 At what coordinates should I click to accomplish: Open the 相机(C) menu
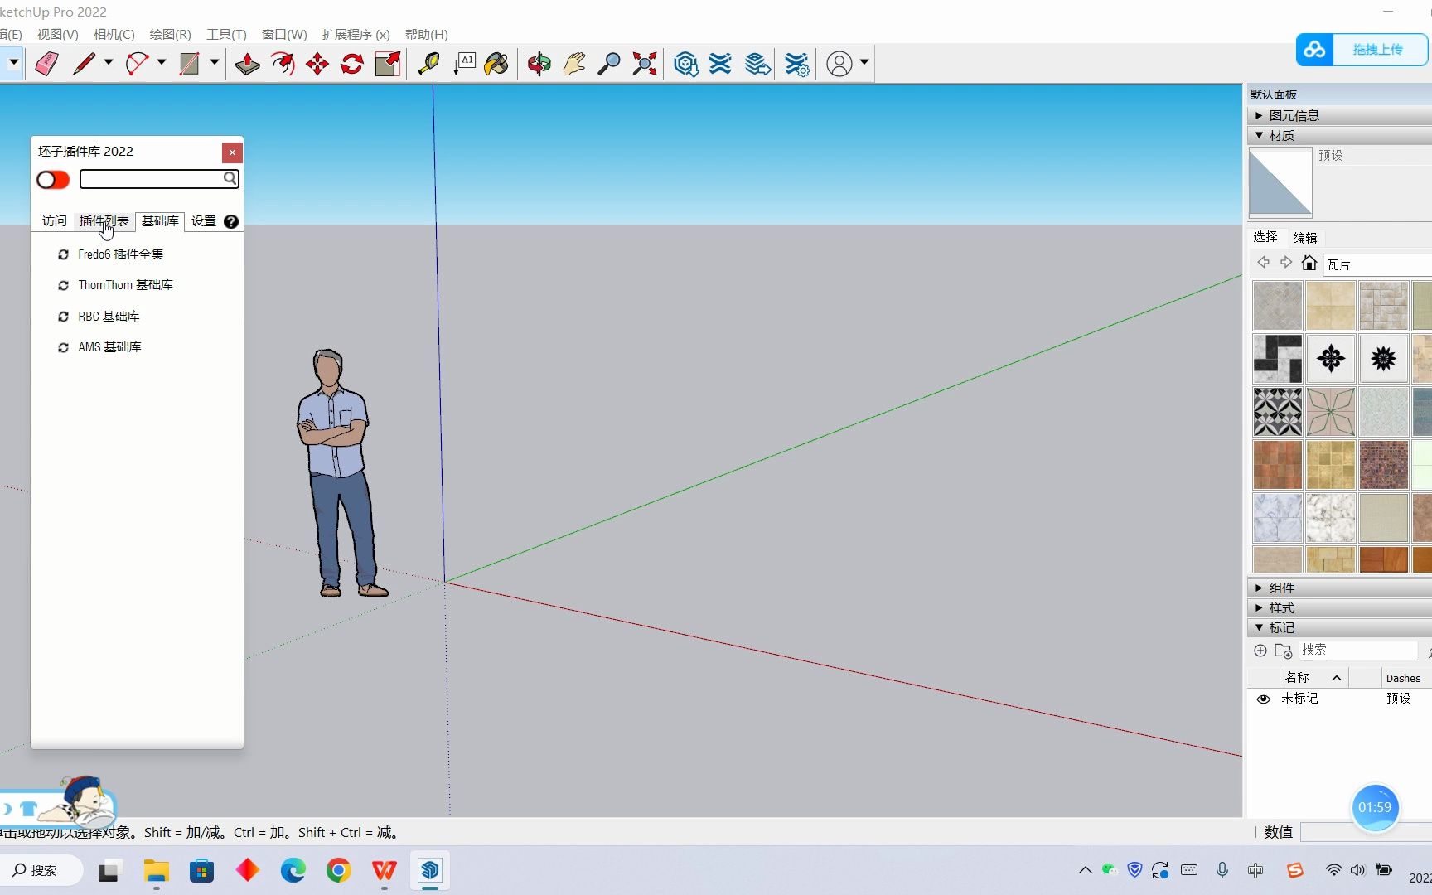114,34
